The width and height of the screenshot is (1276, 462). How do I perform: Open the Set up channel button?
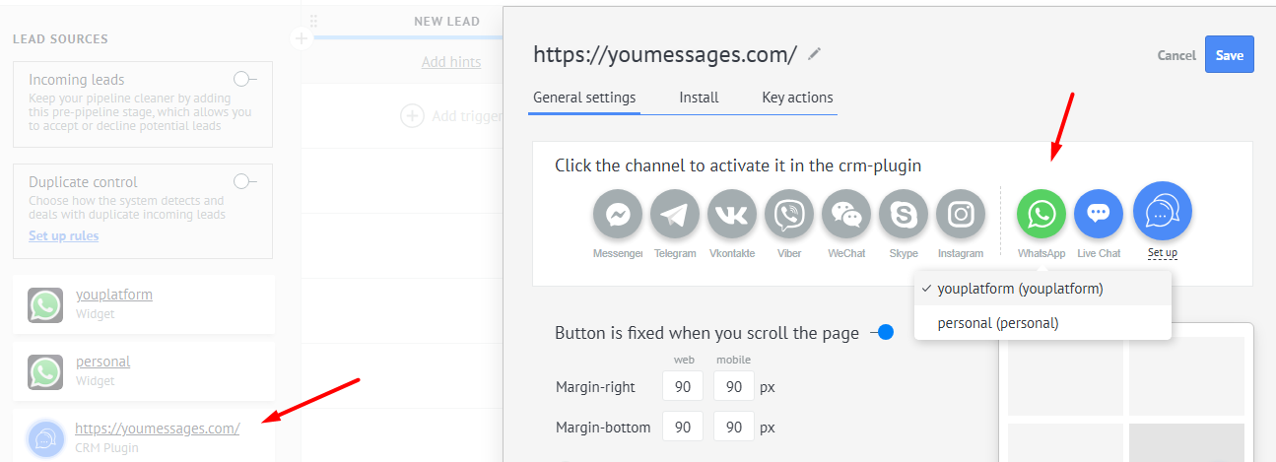pos(1163,213)
